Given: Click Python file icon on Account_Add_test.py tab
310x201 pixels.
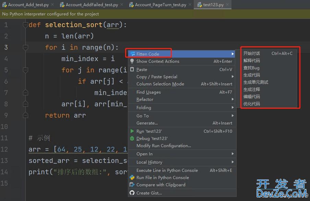Looking at the screenshot, I should tap(4, 5).
